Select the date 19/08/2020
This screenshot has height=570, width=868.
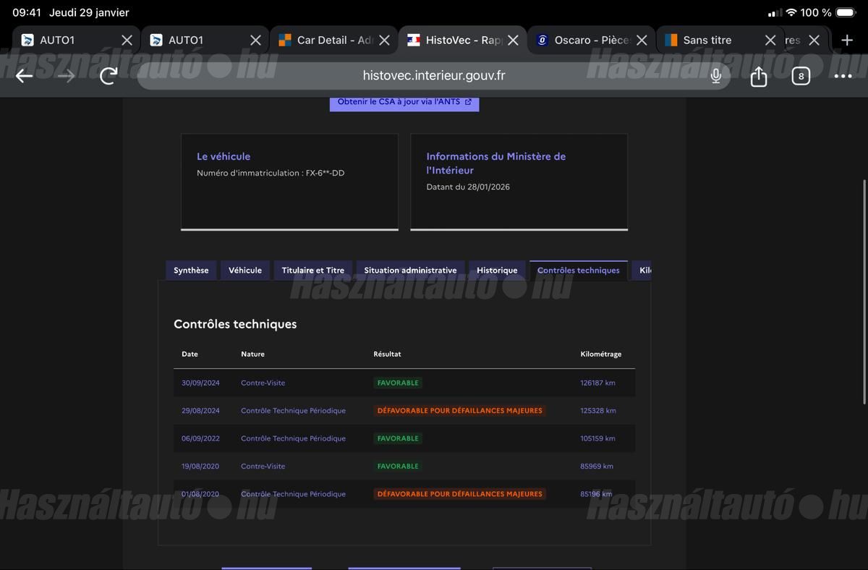tap(200, 467)
